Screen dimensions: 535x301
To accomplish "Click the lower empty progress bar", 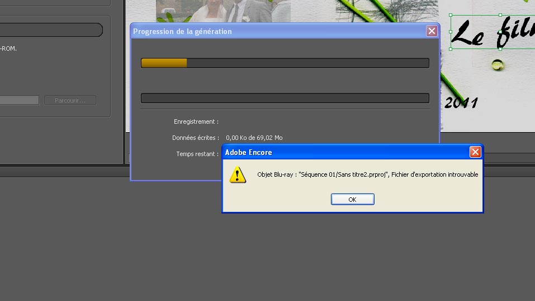I will [285, 98].
